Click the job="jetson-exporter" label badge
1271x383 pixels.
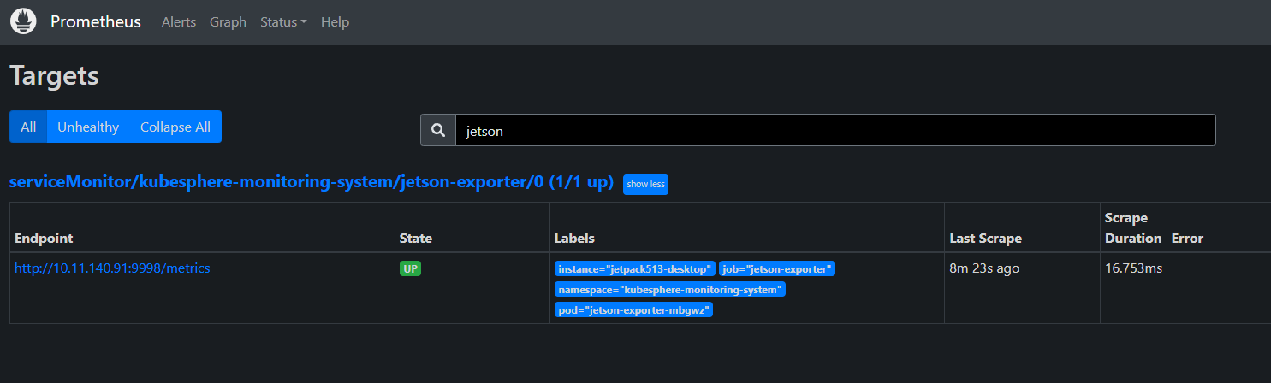tap(776, 269)
